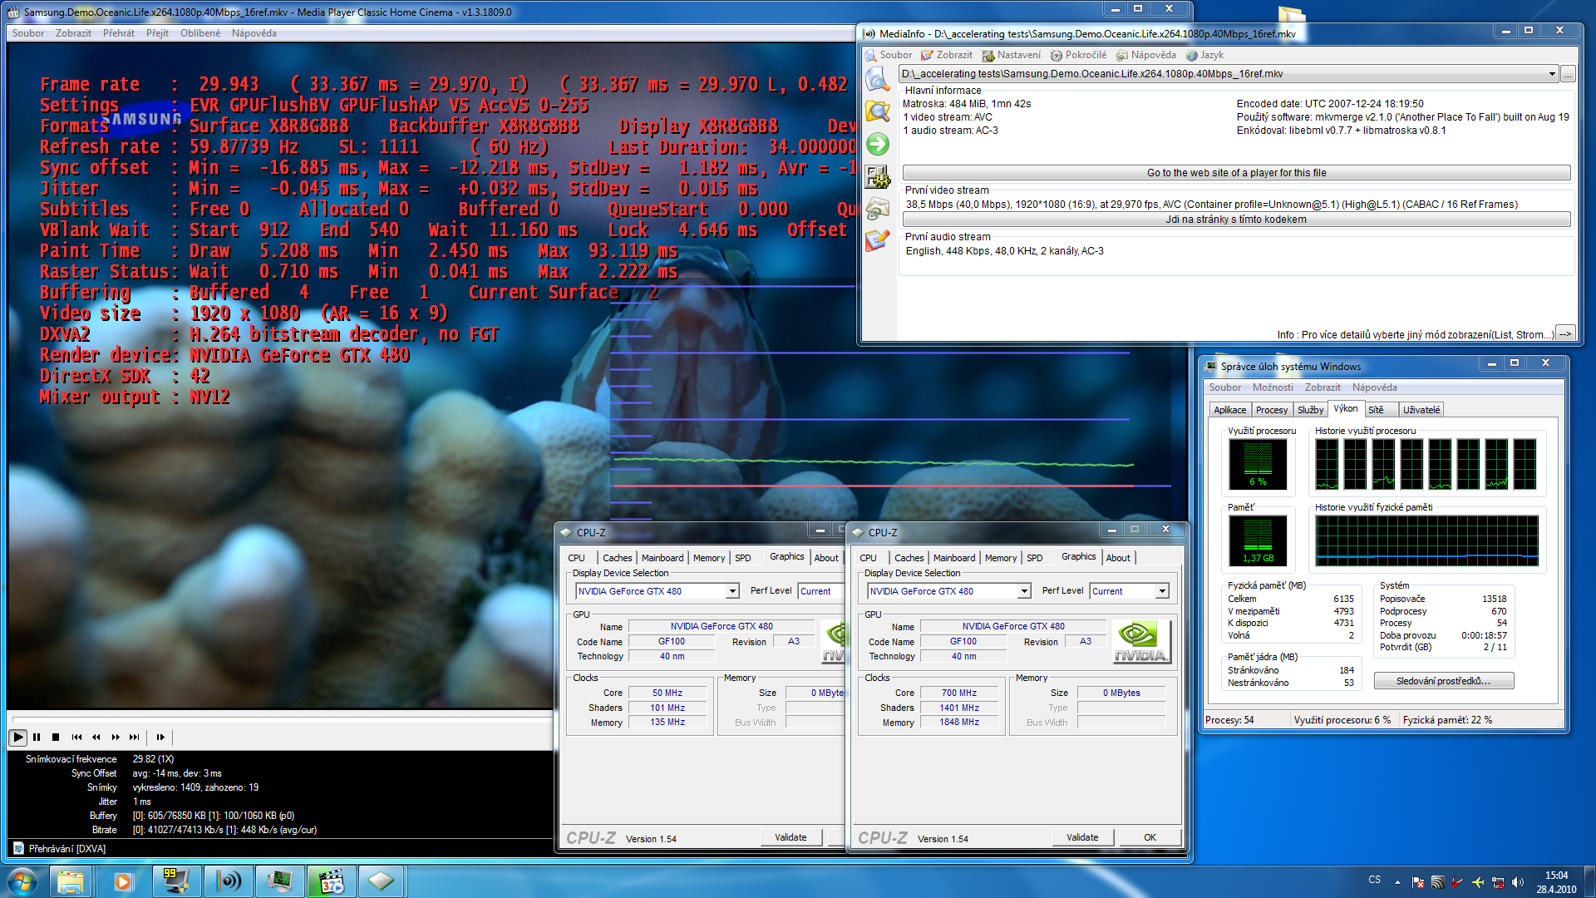Open the Nastavení menu in MediaInfo
The image size is (1596, 898).
pyautogui.click(x=1011, y=55)
